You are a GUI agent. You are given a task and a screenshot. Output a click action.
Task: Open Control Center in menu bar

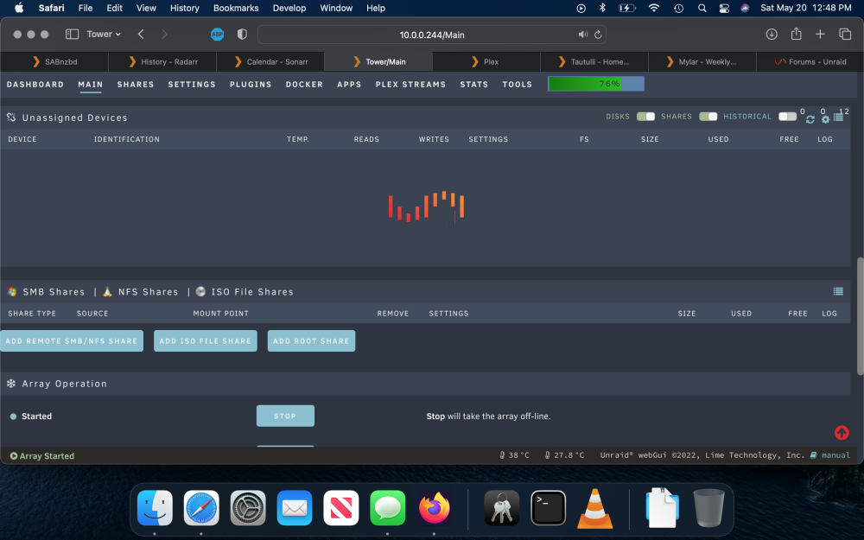(724, 9)
